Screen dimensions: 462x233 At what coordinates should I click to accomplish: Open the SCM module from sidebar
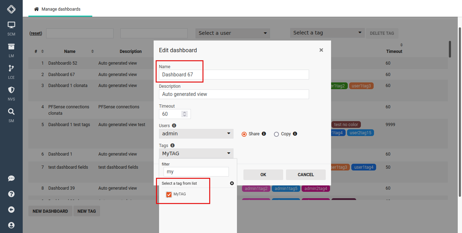click(x=11, y=27)
